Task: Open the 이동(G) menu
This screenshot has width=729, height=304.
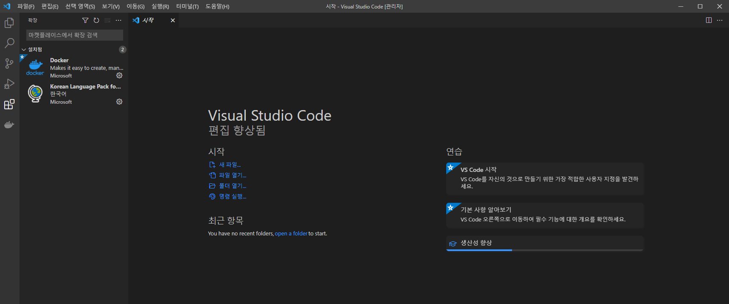Action: pos(135,6)
